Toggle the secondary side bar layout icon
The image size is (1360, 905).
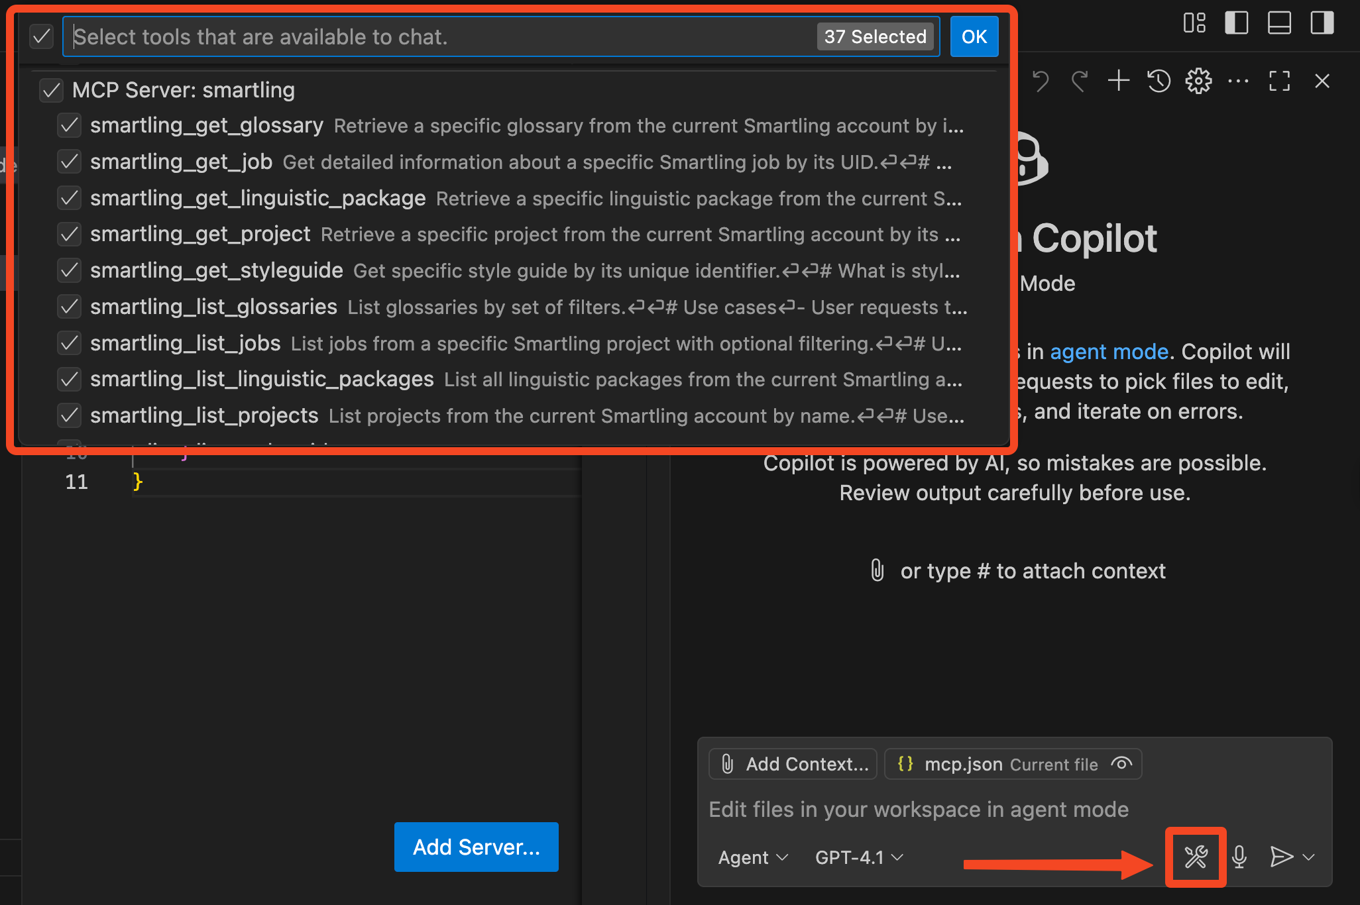1321,23
